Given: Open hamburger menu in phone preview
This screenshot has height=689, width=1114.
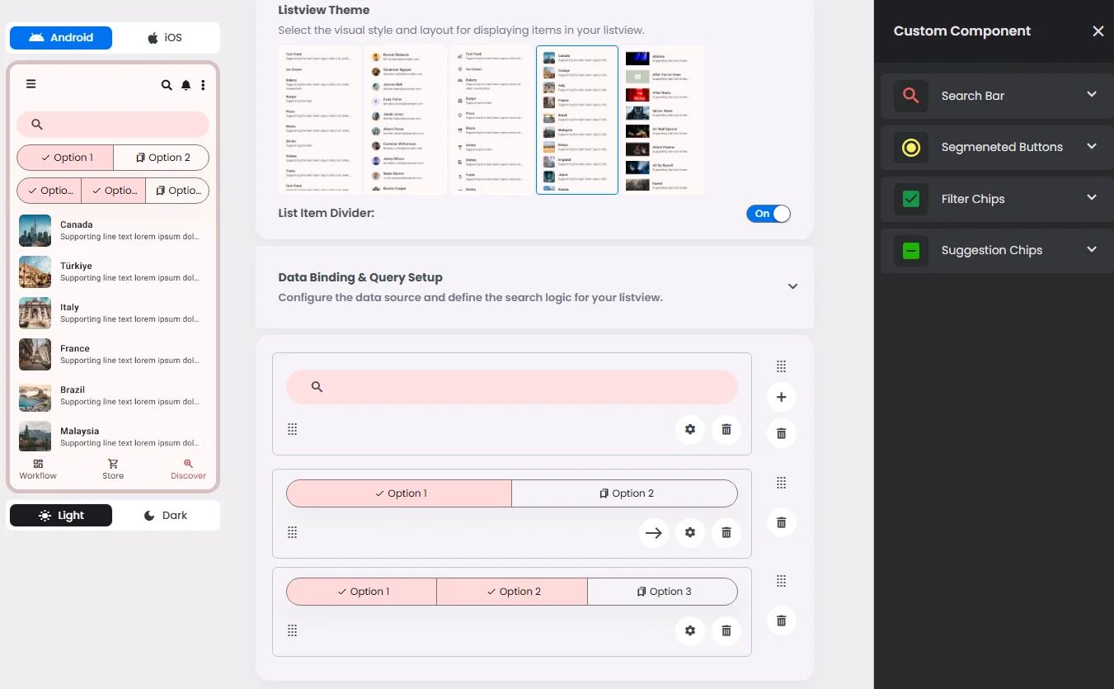Looking at the screenshot, I should pos(31,83).
